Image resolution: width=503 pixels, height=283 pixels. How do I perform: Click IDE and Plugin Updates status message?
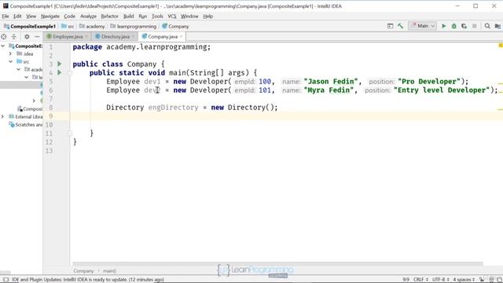click(88, 280)
